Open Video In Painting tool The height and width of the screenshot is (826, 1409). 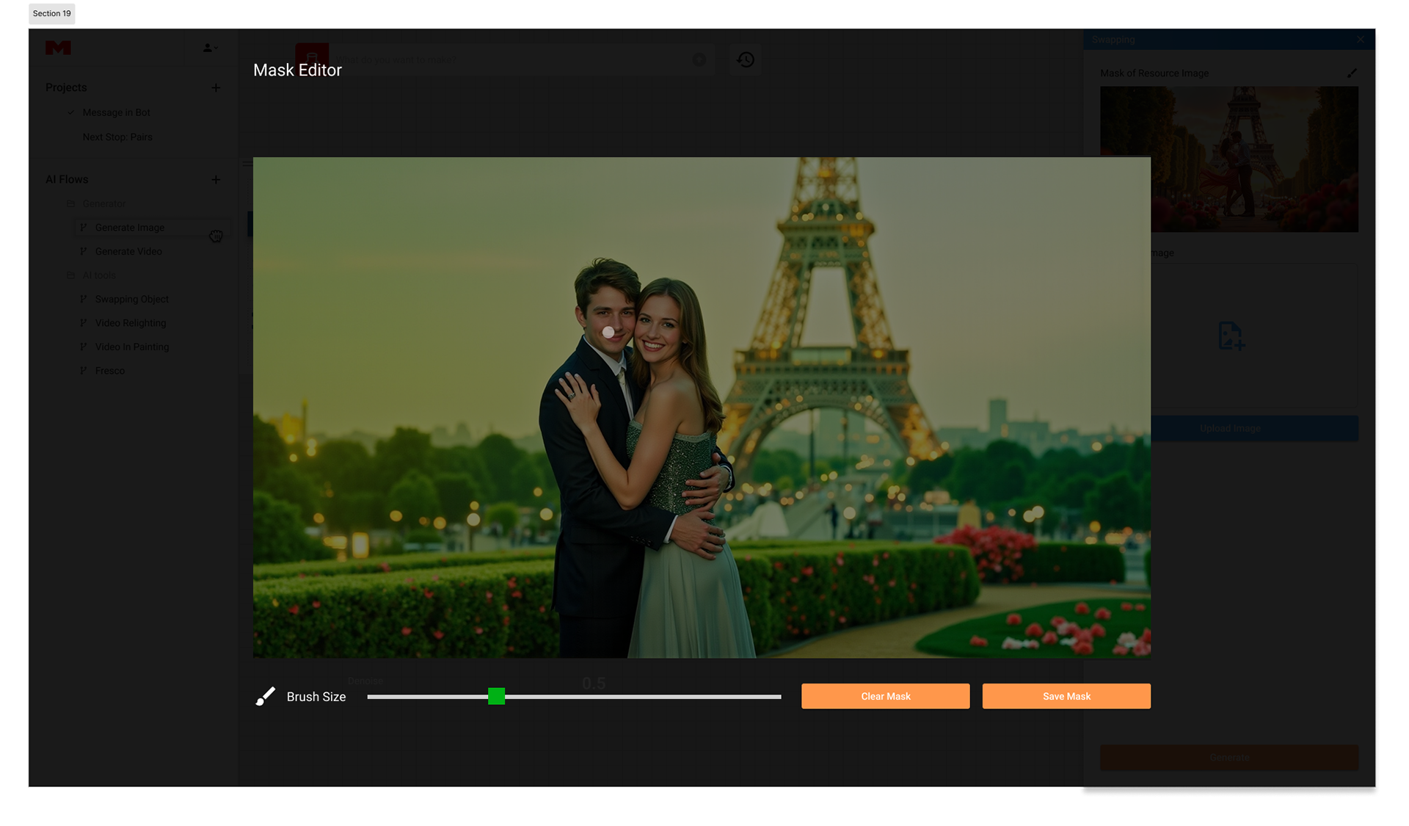click(x=132, y=347)
